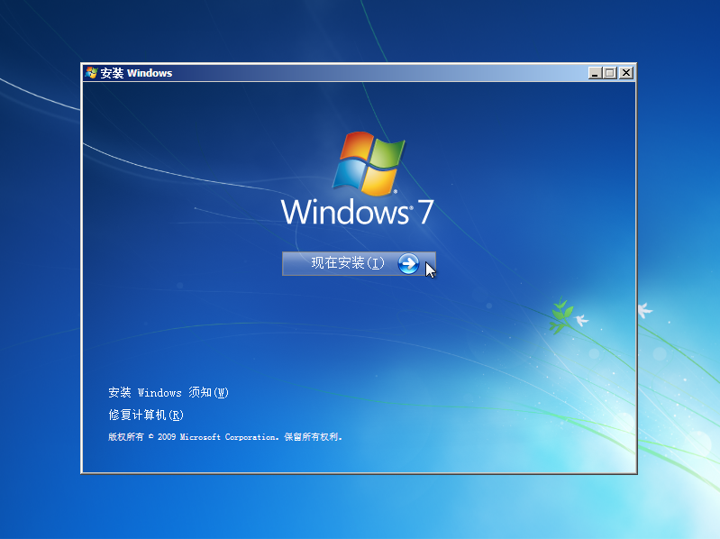The height and width of the screenshot is (539, 720).
Task: Click the large "7" numeral in logo
Action: 424,213
